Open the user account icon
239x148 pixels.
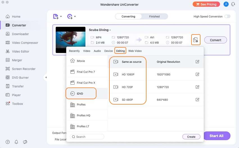point(226,4)
